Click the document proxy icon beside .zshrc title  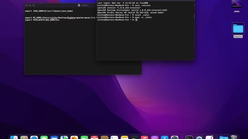(x=79, y=5)
